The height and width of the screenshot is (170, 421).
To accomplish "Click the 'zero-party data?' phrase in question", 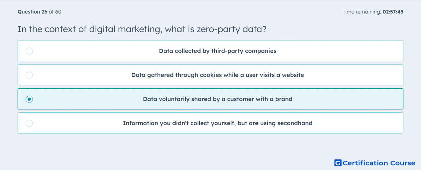I will pyautogui.click(x=232, y=29).
